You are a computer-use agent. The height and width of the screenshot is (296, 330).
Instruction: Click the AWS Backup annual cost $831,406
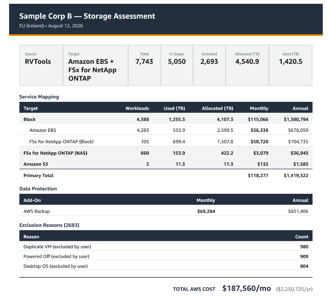[298, 211]
